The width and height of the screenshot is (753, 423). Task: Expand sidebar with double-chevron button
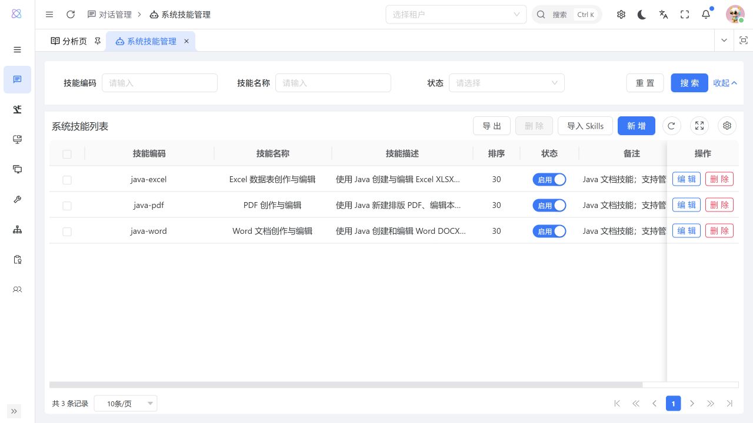pyautogui.click(x=14, y=411)
